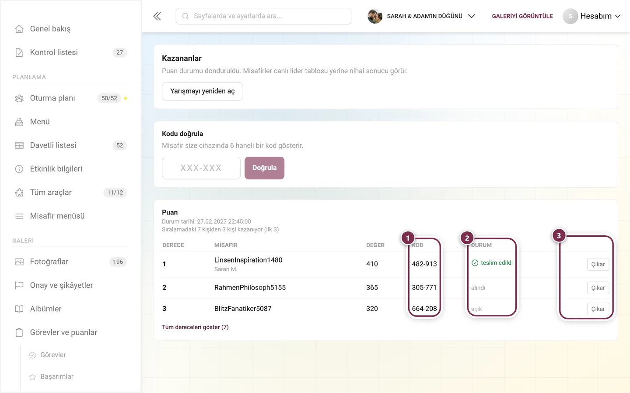Click the code 664-208
Viewport: 630px width, 393px height.
(x=424, y=309)
